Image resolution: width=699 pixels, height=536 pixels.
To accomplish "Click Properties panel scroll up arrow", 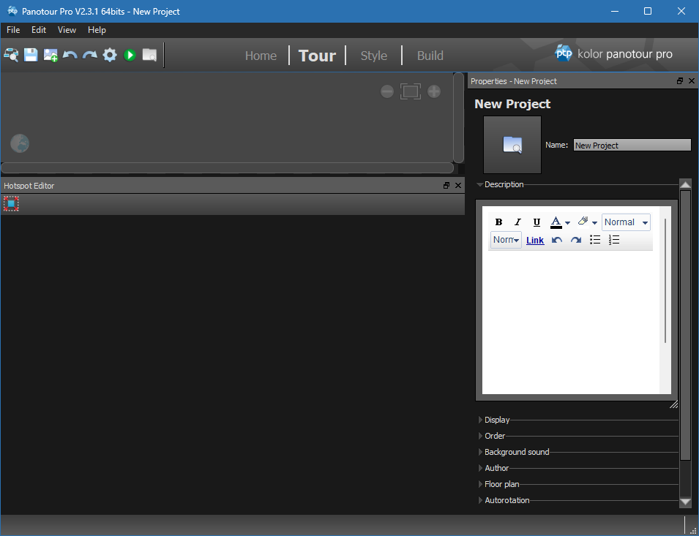I will pos(685,184).
